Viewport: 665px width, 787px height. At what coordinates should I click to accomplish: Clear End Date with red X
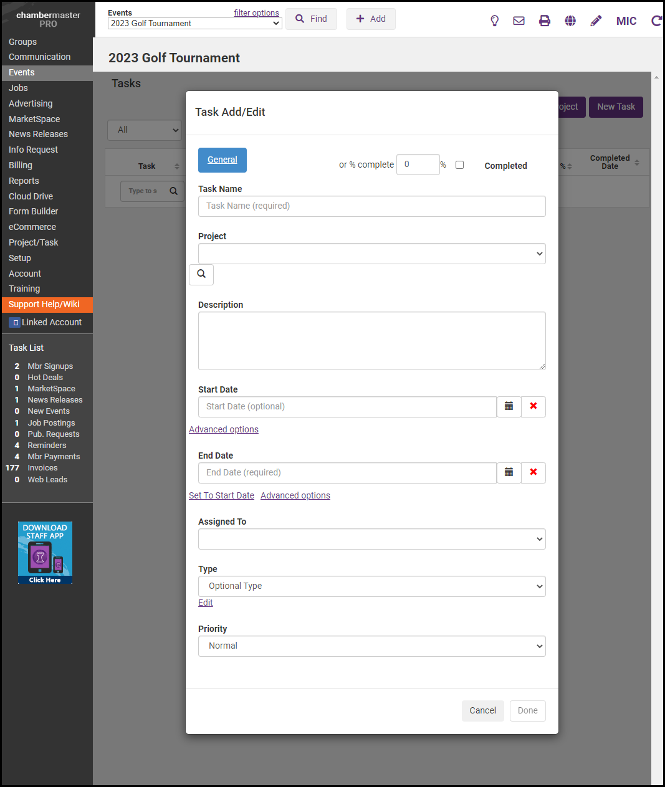(533, 472)
